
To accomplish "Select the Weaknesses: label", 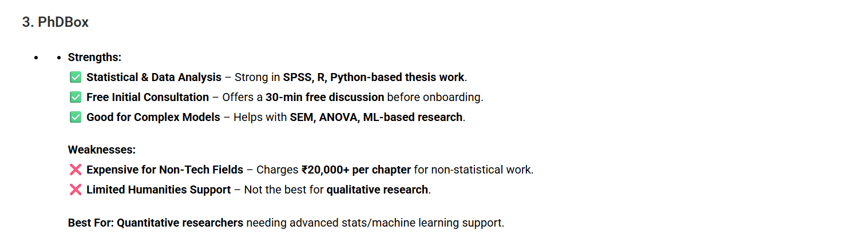I will (102, 150).
